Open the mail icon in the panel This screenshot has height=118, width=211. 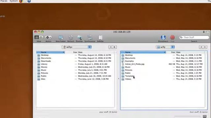click(x=25, y=1)
